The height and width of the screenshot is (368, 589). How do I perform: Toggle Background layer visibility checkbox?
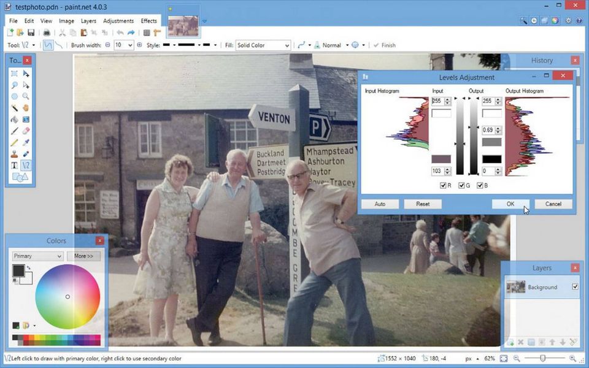[x=575, y=286]
